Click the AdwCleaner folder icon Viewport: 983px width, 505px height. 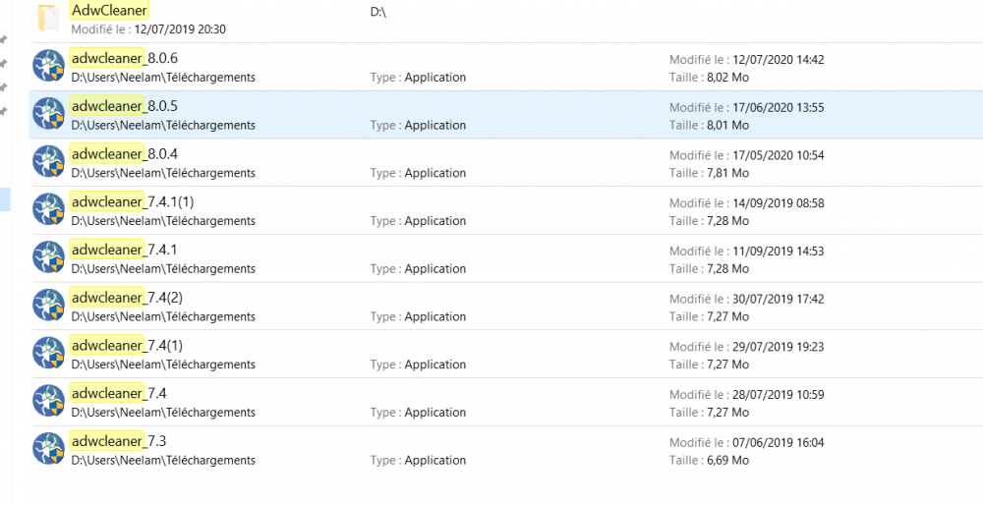(x=47, y=18)
